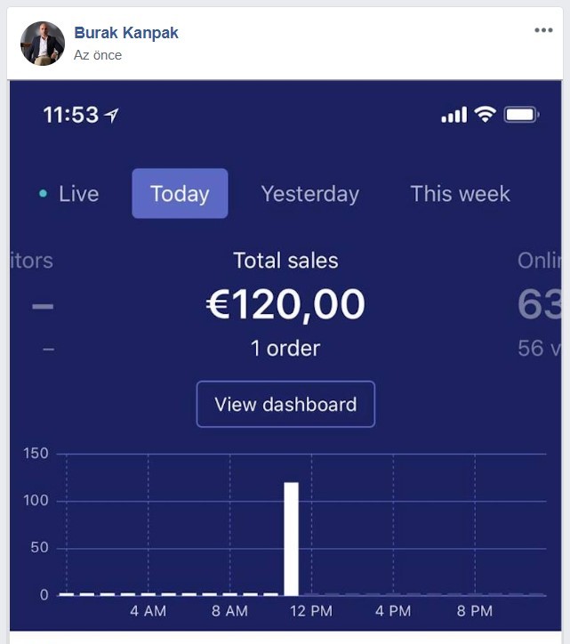Viewport: 570px width, 644px height.
Task: Open the This week tab
Action: (460, 194)
